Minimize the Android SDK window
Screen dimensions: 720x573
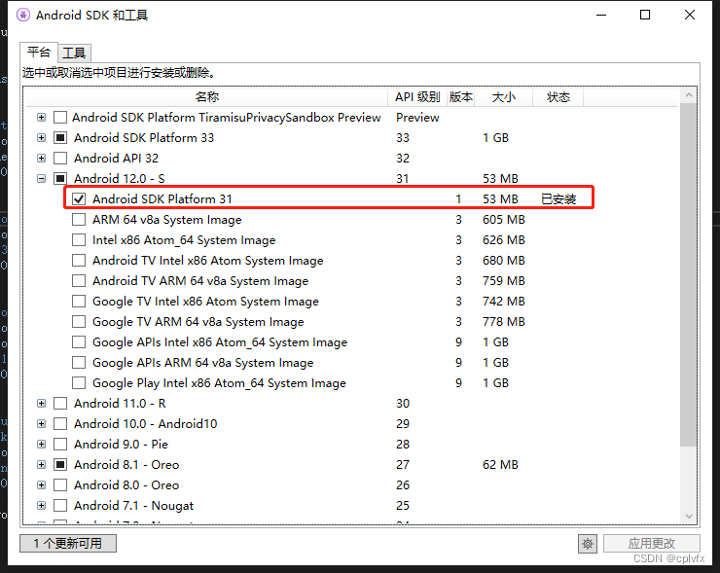601,15
